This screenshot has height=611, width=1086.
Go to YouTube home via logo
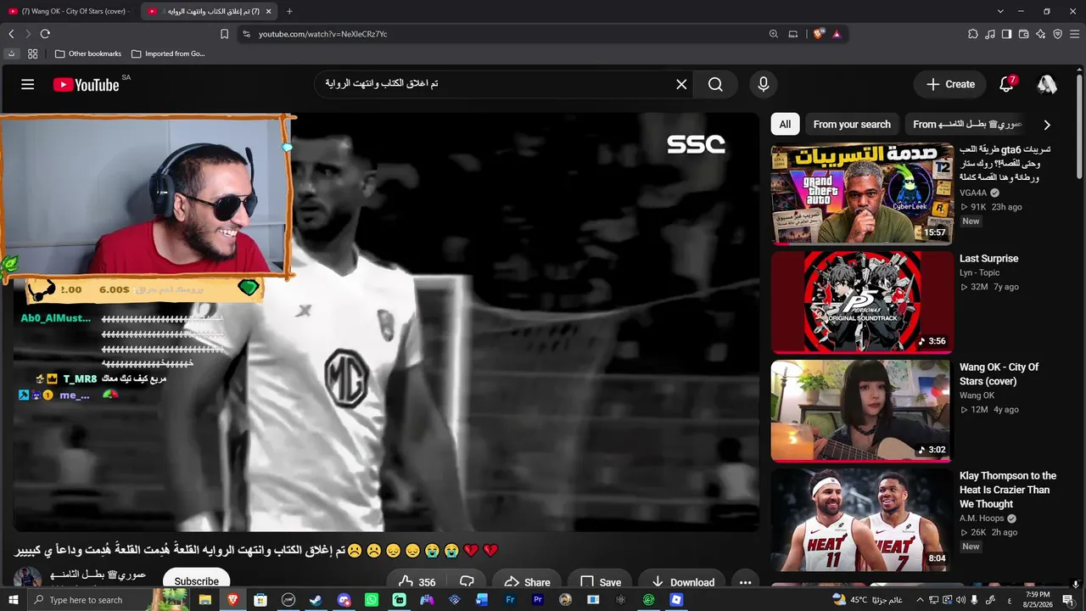click(x=86, y=85)
